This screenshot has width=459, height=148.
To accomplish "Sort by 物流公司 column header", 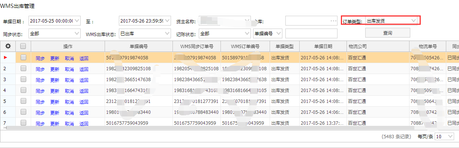I will coord(378,47).
